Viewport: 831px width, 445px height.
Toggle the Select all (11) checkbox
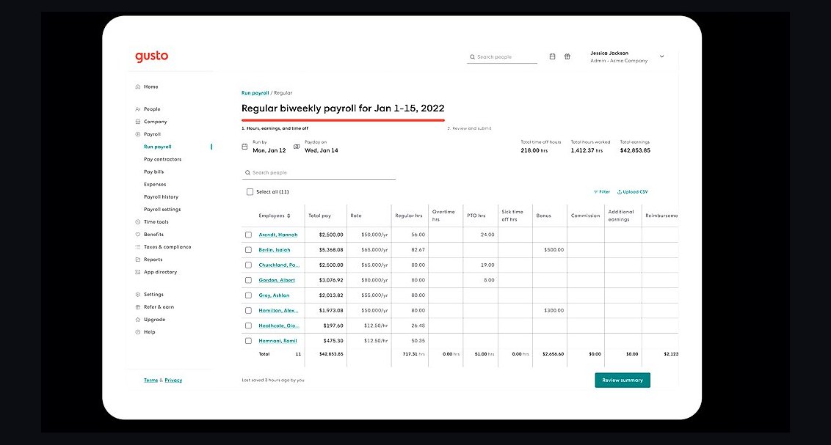coord(250,192)
